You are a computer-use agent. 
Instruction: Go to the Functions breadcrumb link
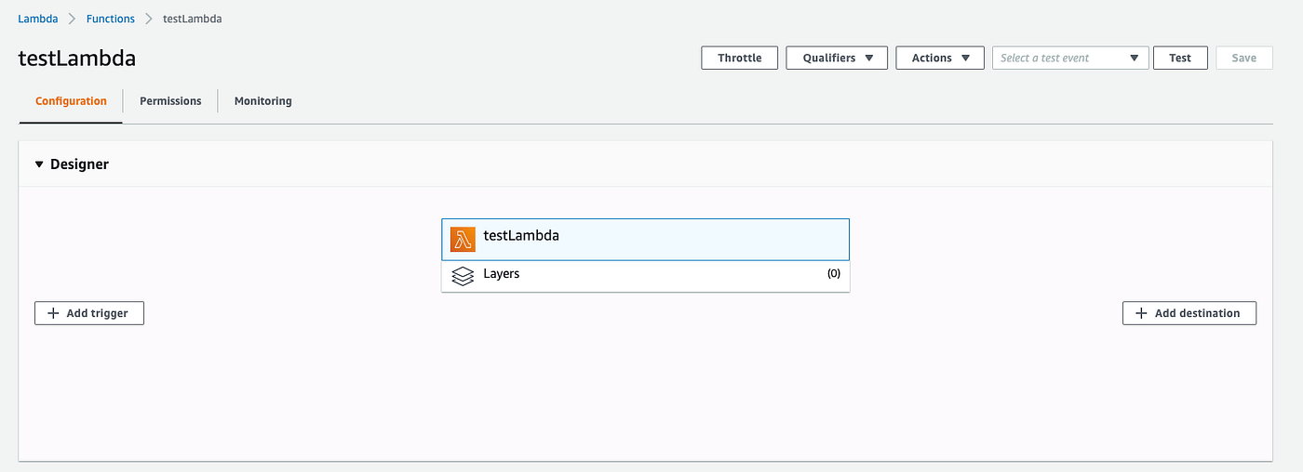(x=111, y=19)
